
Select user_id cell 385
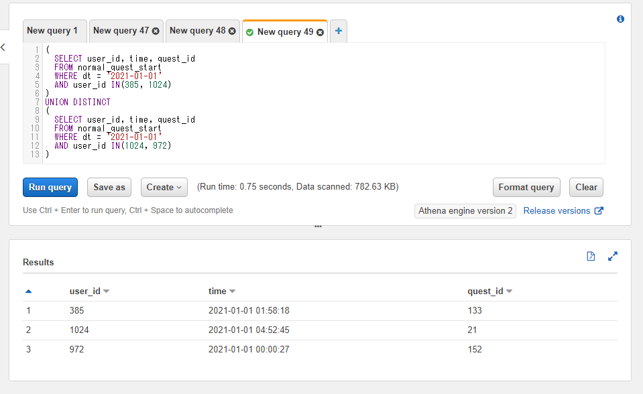[76, 310]
